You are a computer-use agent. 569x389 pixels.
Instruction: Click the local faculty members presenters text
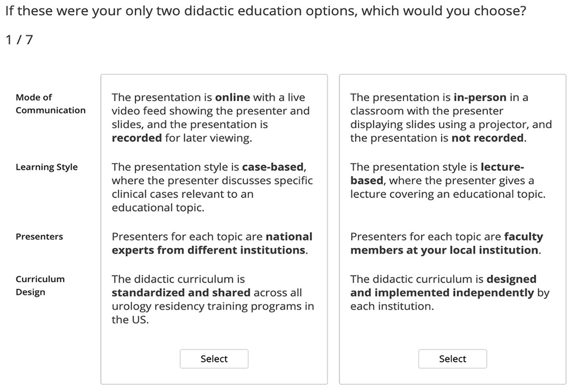[x=447, y=243]
